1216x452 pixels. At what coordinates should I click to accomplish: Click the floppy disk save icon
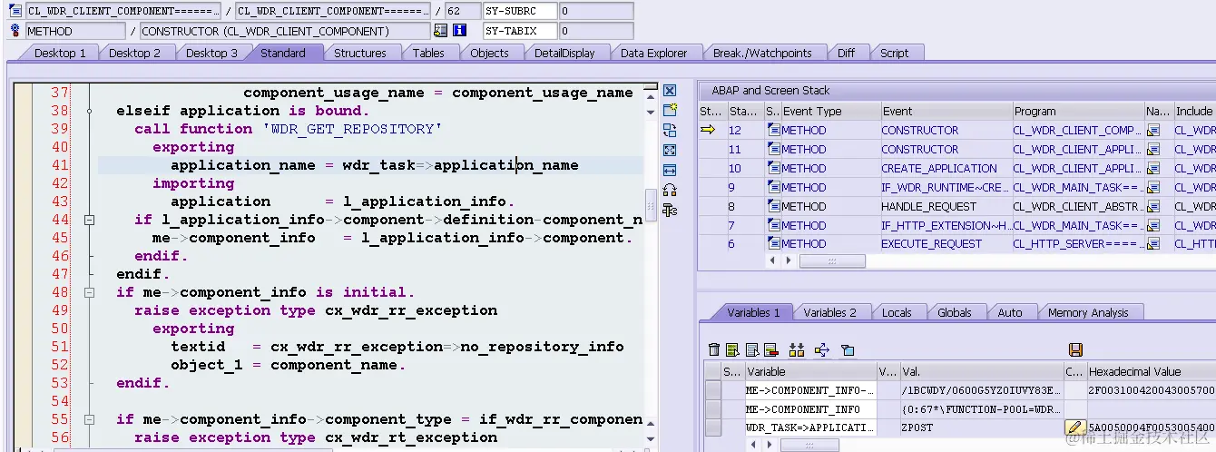pyautogui.click(x=1075, y=349)
